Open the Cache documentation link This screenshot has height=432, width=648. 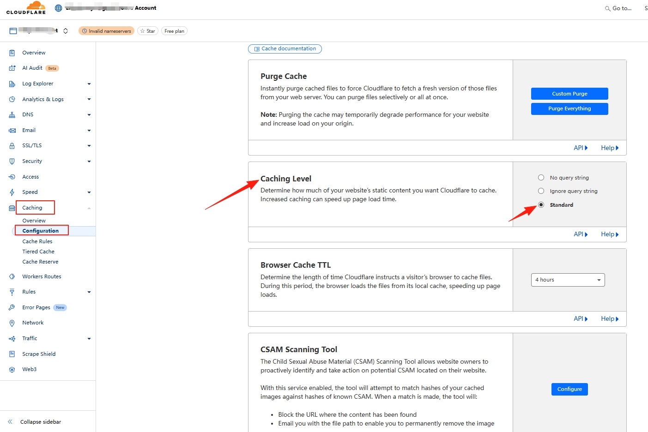point(285,49)
